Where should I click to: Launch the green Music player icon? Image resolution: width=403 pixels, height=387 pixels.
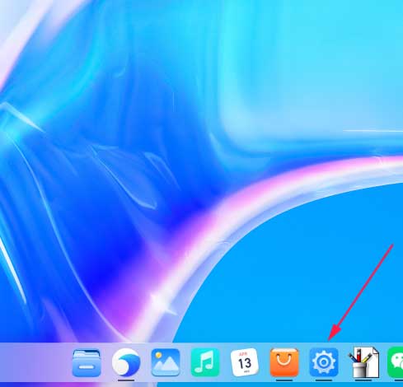(205, 362)
